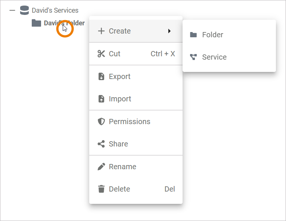Select the Cut menu entry

tap(115, 54)
